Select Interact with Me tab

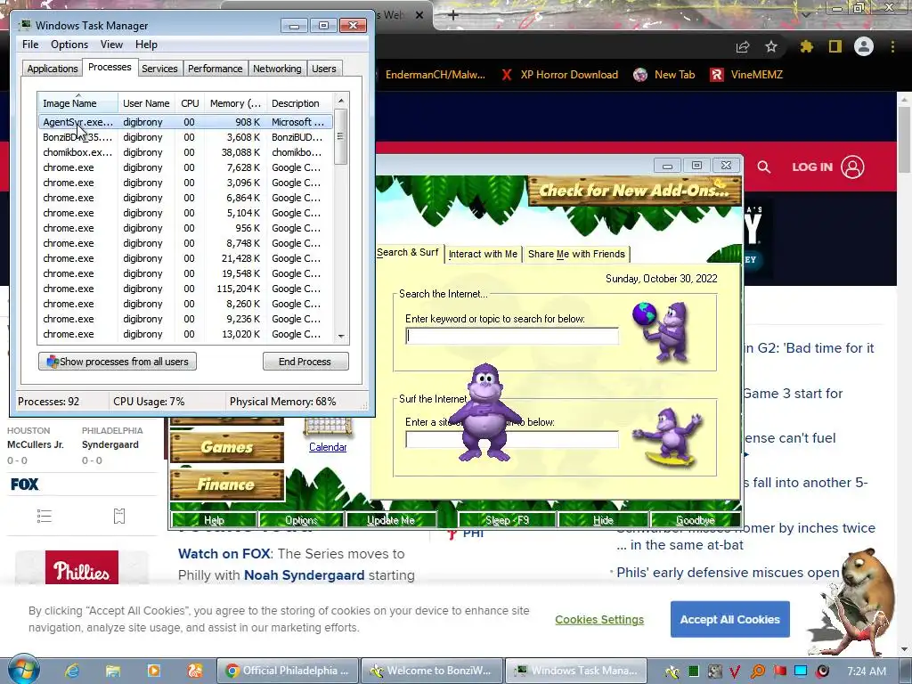[x=483, y=254]
